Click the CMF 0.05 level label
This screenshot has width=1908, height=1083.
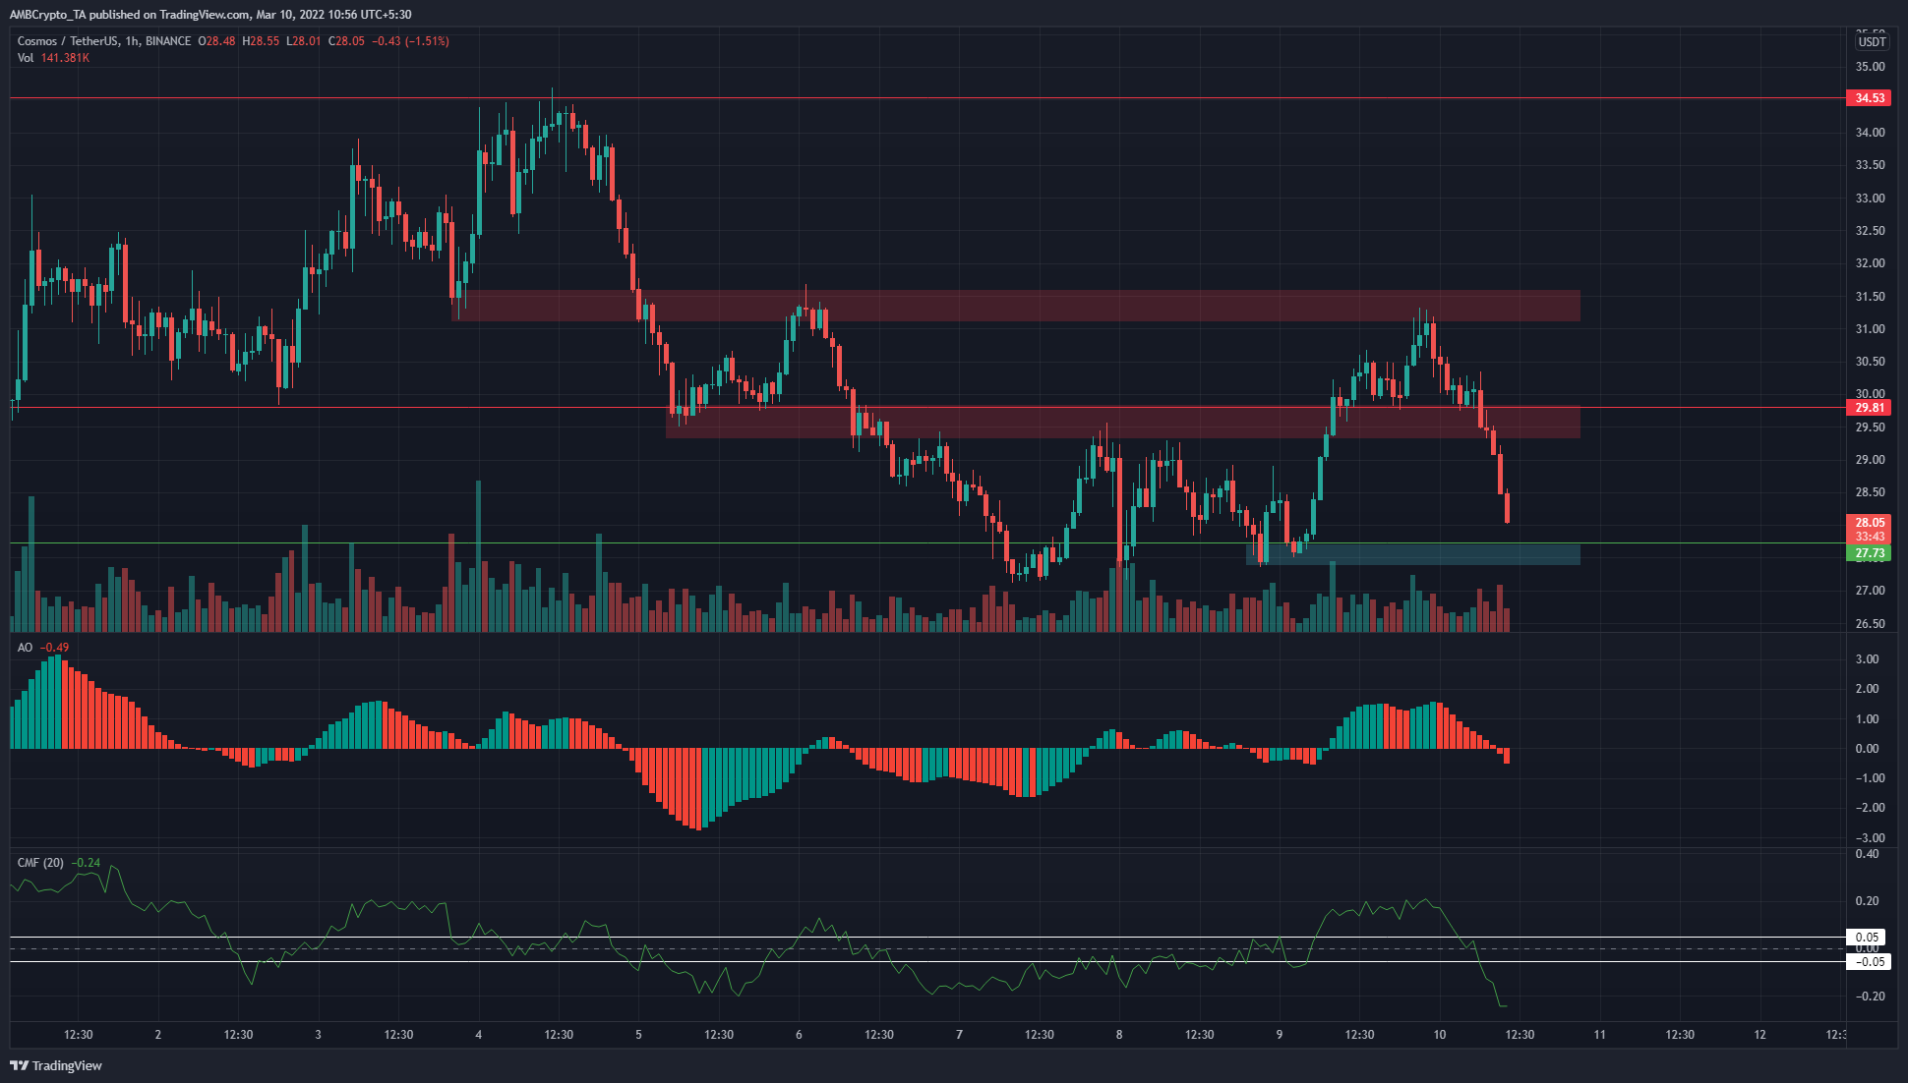[x=1868, y=938]
